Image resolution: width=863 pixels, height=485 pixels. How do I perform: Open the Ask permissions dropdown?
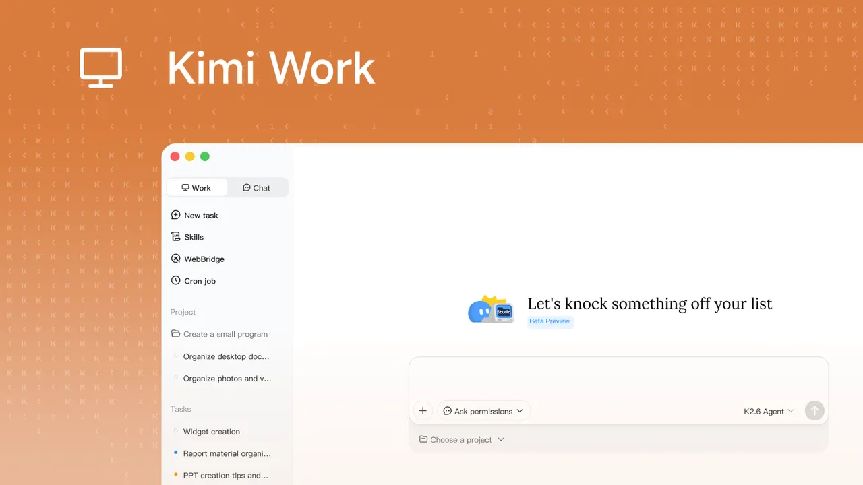[x=483, y=411]
